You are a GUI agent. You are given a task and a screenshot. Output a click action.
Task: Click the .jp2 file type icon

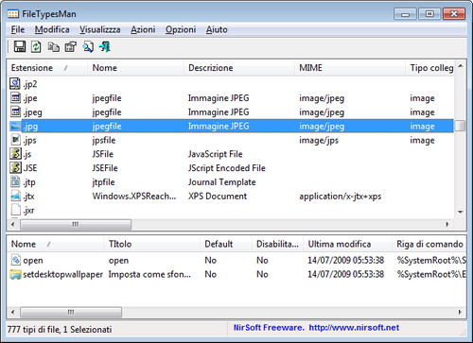[x=15, y=84]
